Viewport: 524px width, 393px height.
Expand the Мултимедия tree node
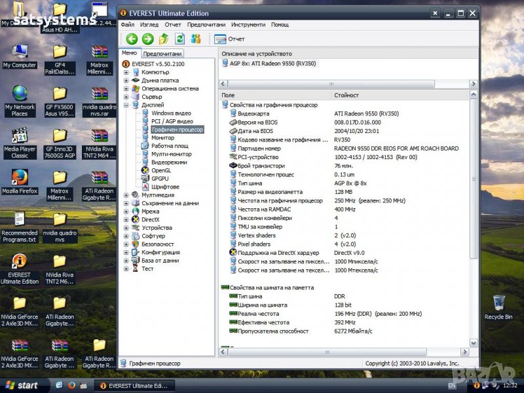pos(126,195)
